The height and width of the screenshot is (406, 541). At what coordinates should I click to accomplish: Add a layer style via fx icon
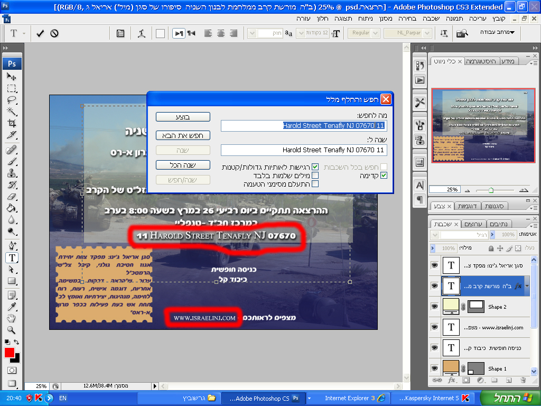(451, 380)
